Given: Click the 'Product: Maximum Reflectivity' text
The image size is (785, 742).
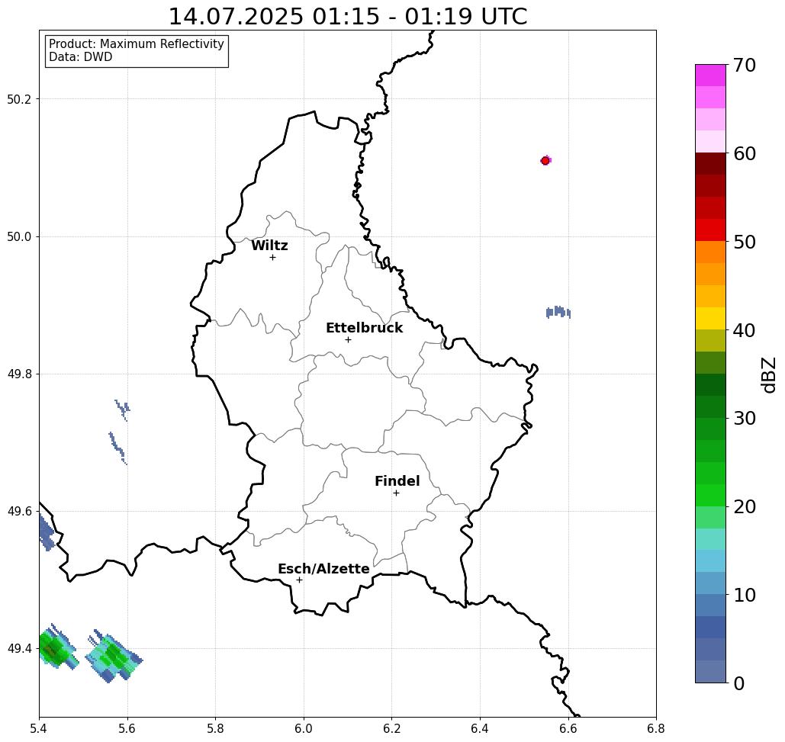Looking at the screenshot, I should 136,44.
